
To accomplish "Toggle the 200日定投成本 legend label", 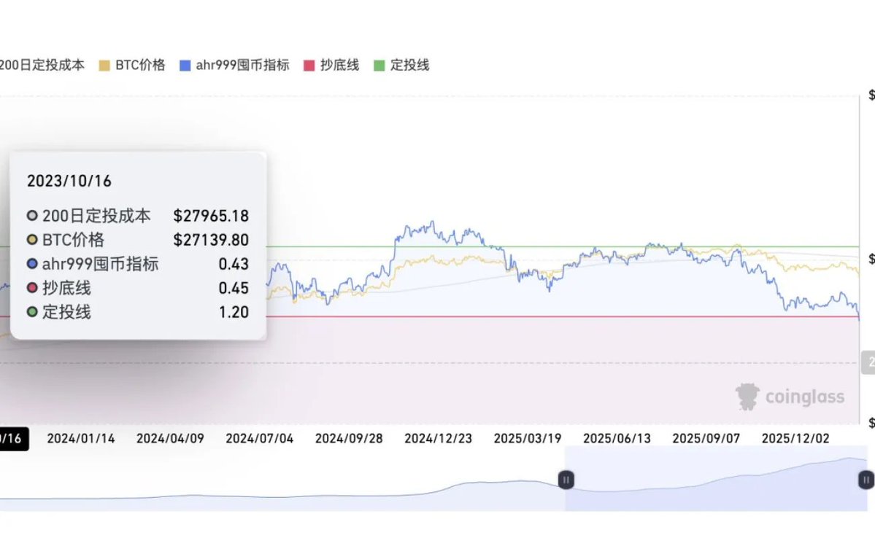I will tap(42, 65).
